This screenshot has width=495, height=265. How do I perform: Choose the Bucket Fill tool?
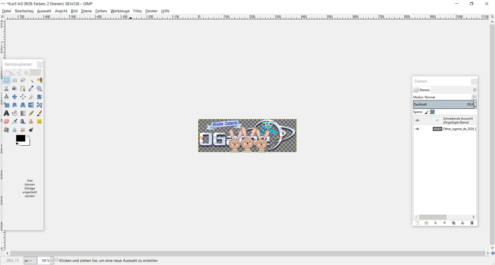point(15,113)
